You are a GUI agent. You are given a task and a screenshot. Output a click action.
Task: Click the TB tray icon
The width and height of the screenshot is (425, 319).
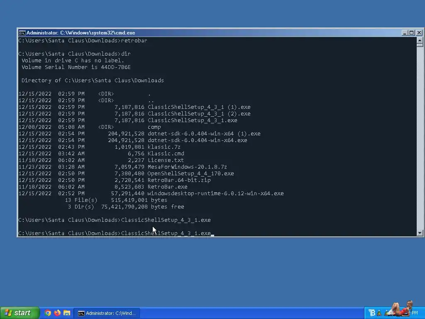click(372, 313)
